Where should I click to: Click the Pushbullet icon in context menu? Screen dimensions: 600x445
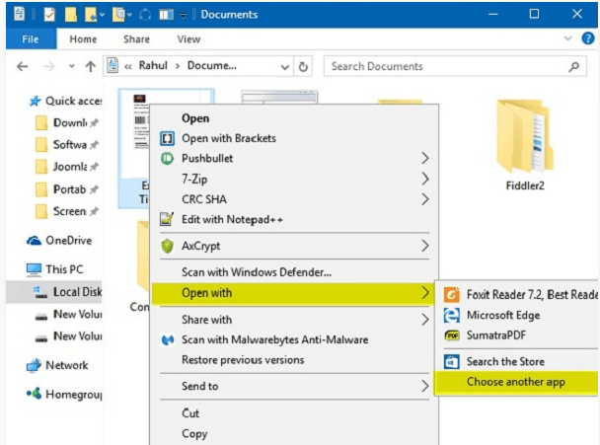[167, 158]
